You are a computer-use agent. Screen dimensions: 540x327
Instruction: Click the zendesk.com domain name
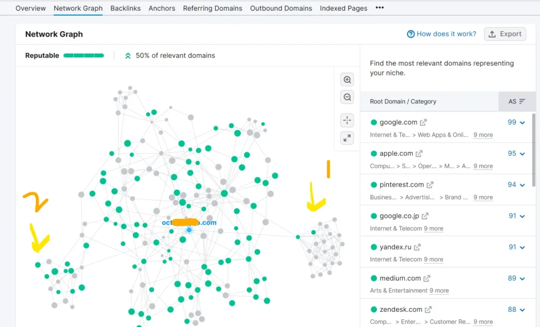coord(401,310)
